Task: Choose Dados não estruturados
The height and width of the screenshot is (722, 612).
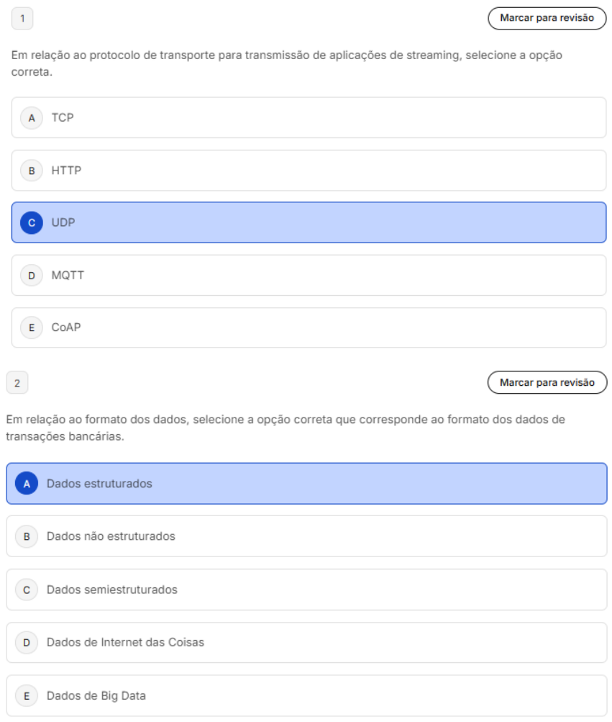Action: [x=306, y=536]
